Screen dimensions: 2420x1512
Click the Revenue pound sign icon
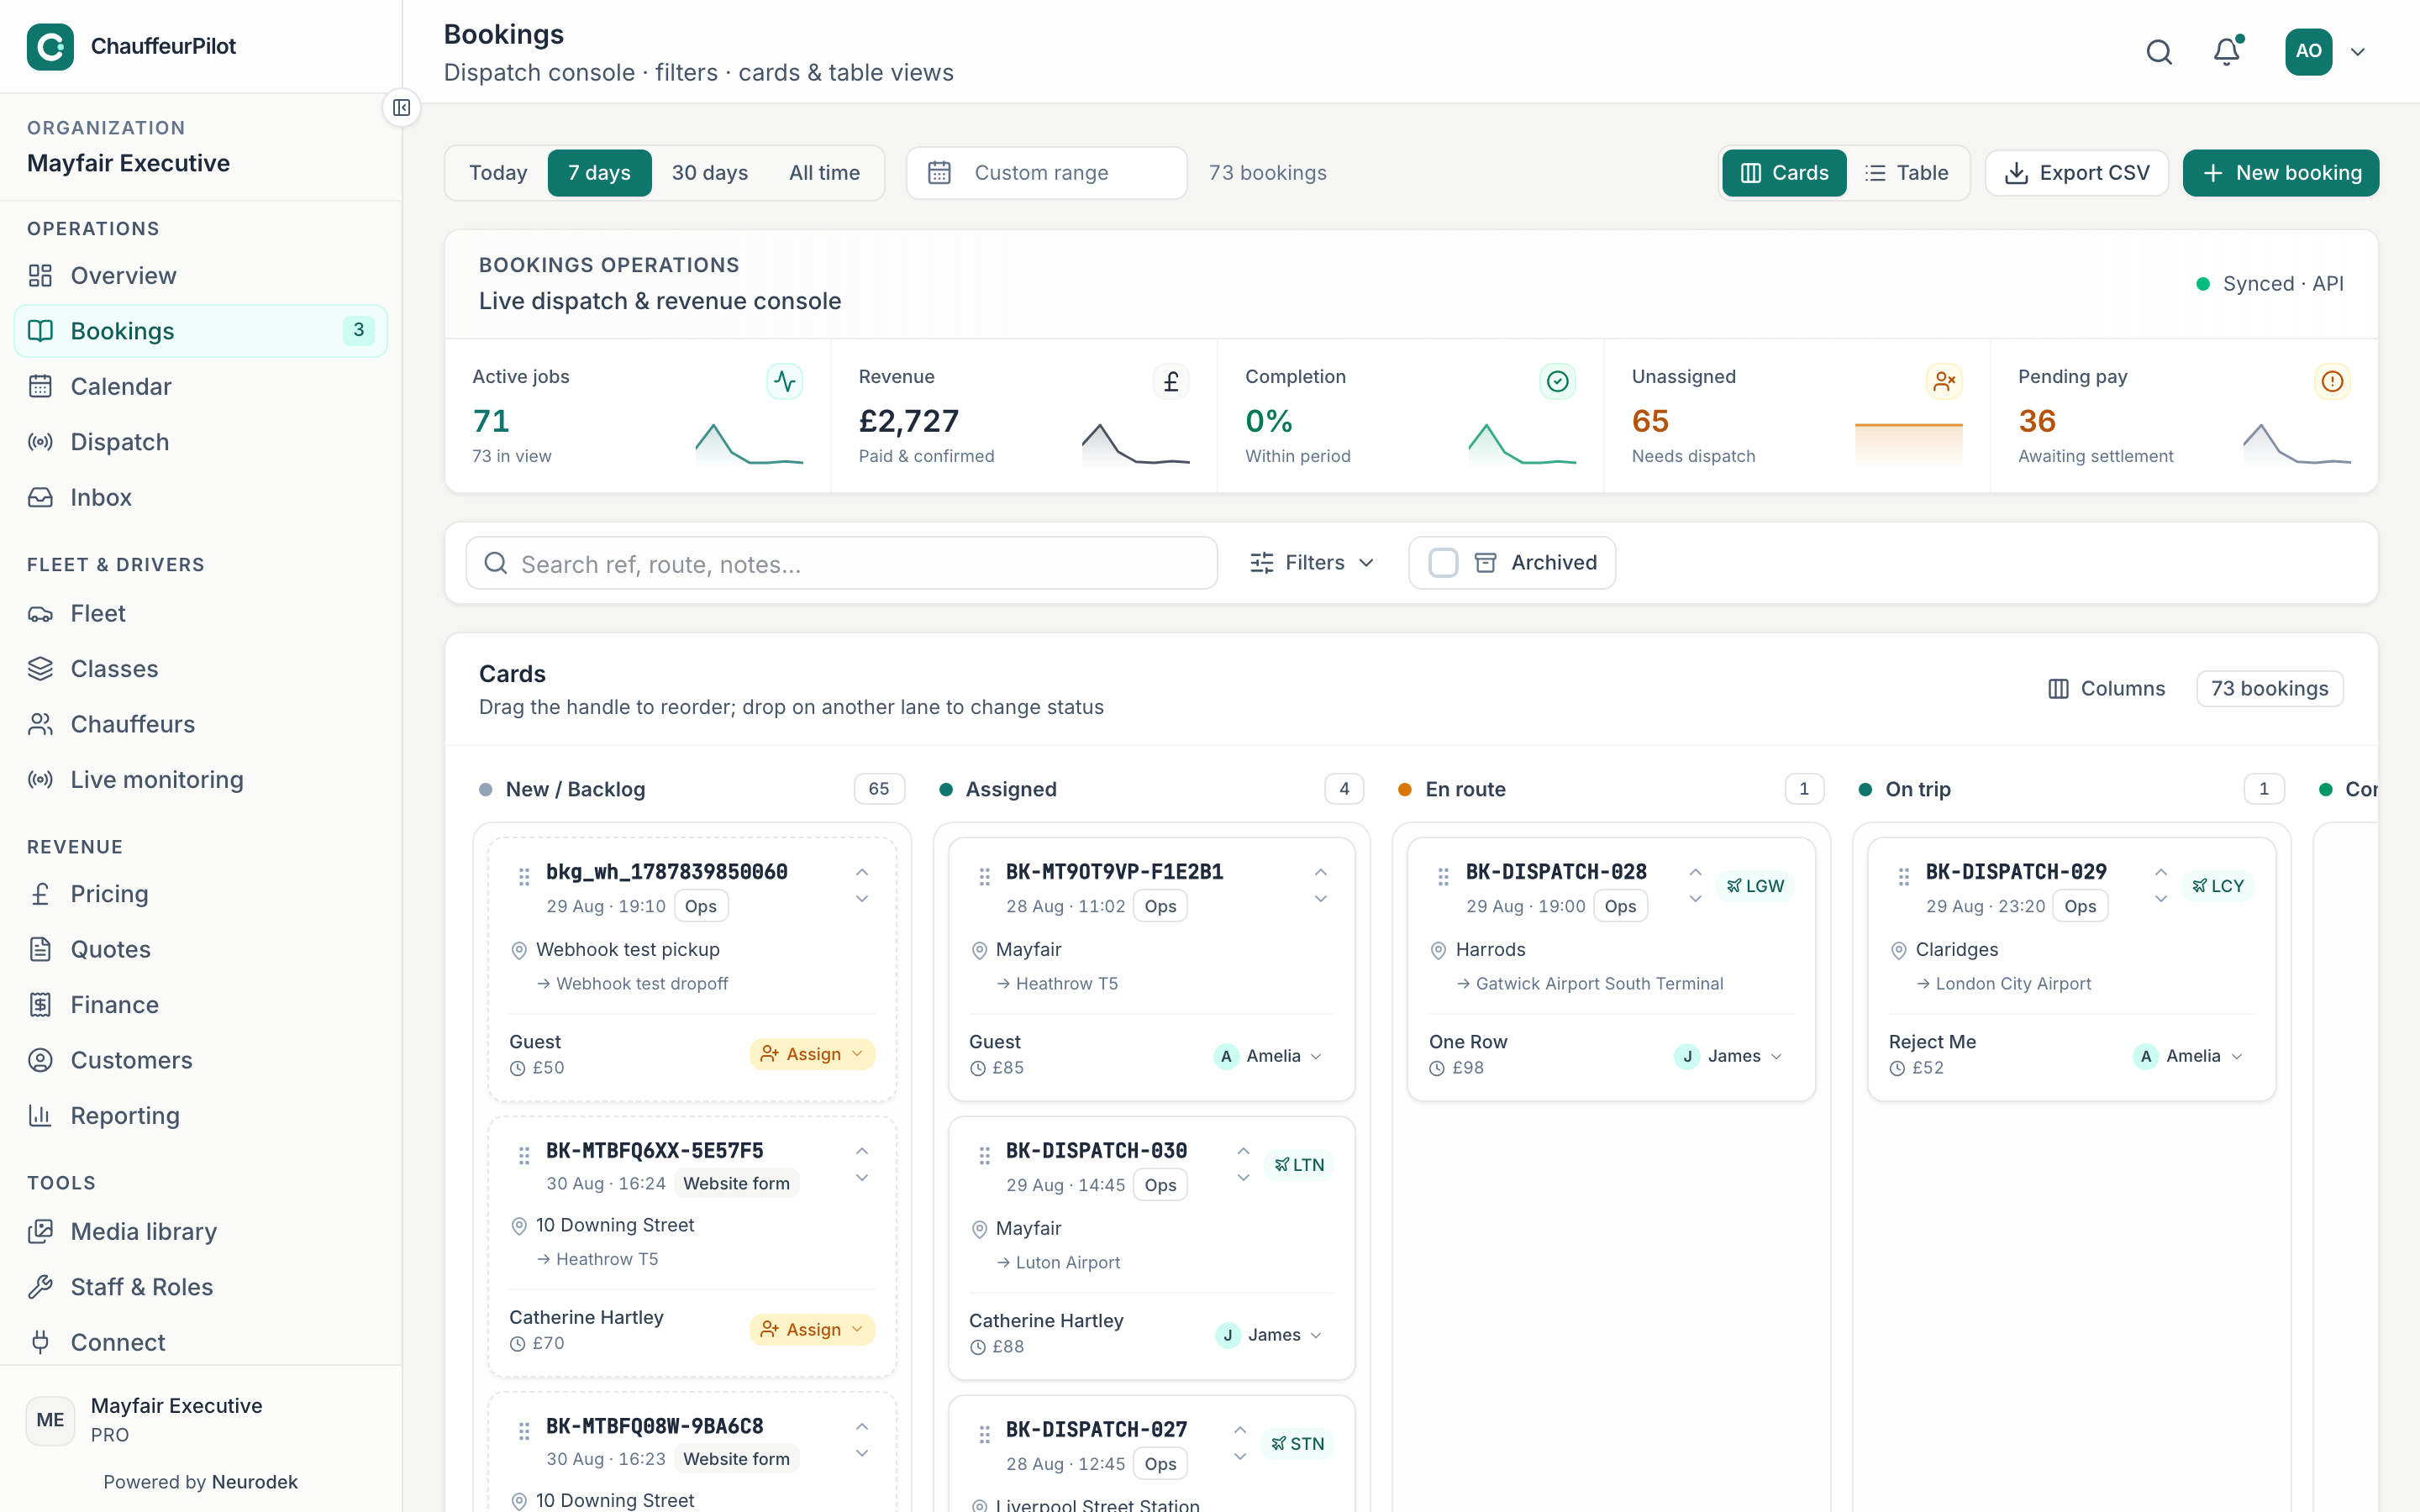pos(1171,381)
